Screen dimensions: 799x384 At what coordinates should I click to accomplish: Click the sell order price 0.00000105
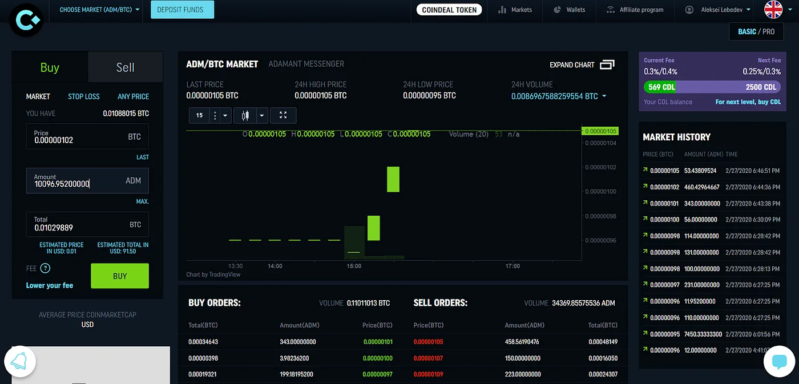428,342
